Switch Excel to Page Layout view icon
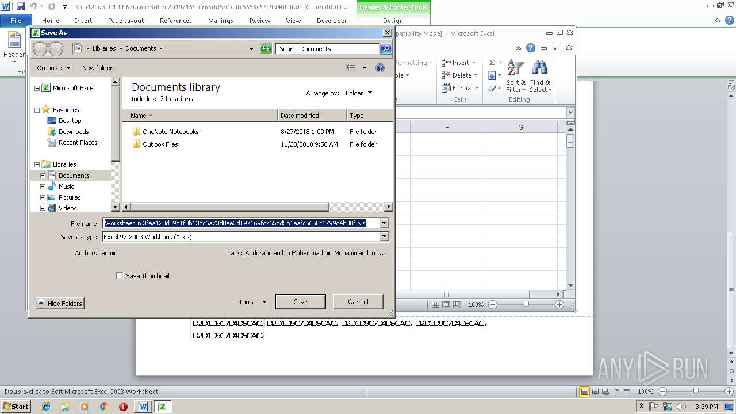 tap(446, 305)
